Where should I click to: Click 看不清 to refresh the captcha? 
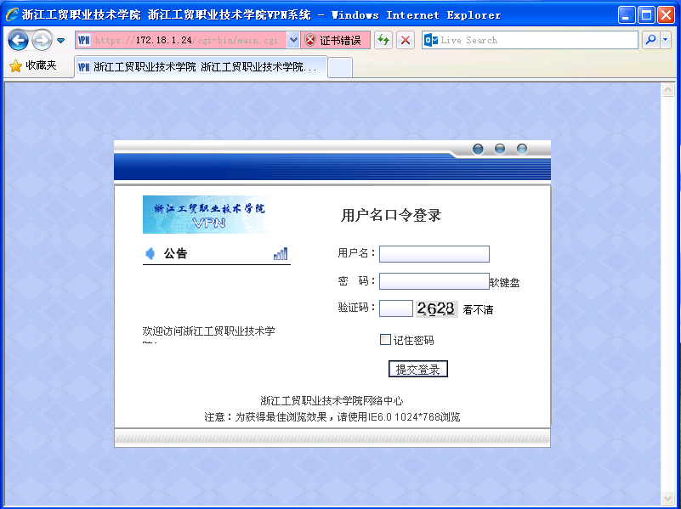point(478,310)
